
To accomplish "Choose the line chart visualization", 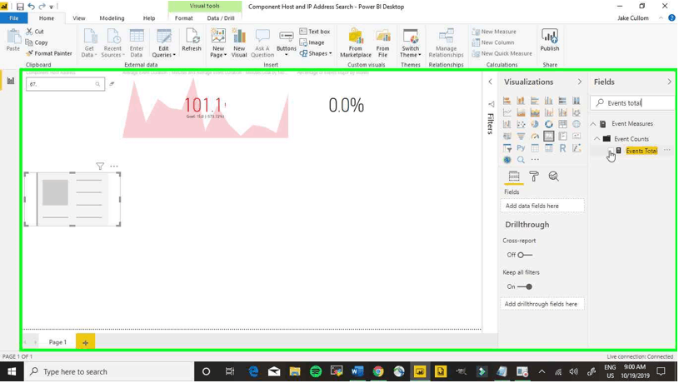I will click(x=507, y=112).
